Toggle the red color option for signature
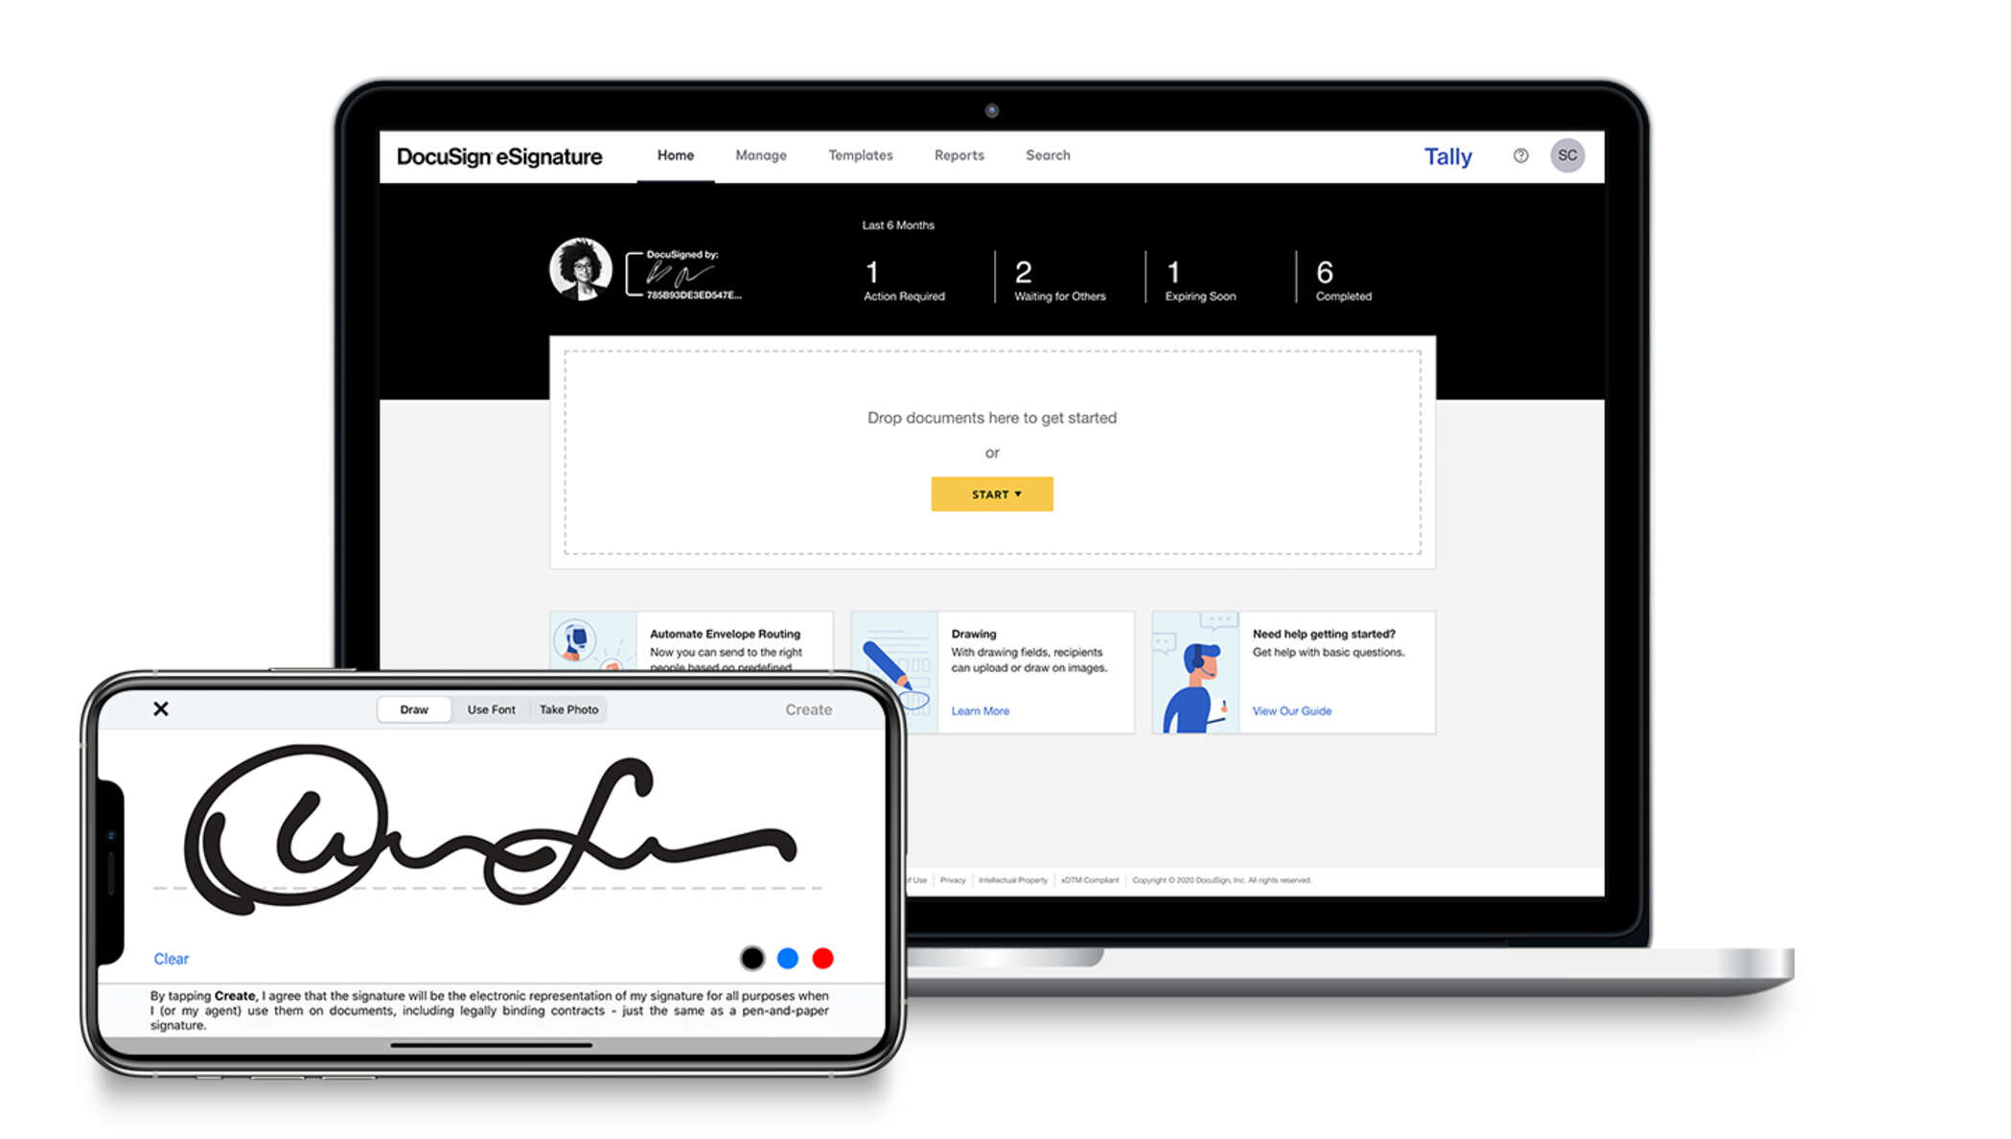Image resolution: width=2011 pixels, height=1139 pixels. click(x=823, y=957)
